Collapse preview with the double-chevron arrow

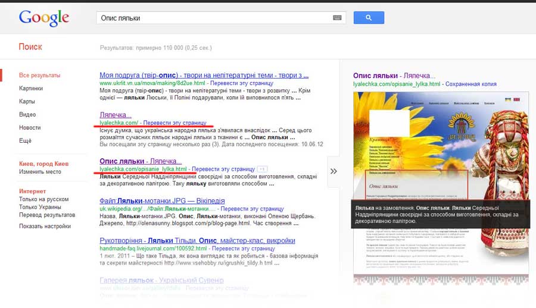pyautogui.click(x=334, y=171)
